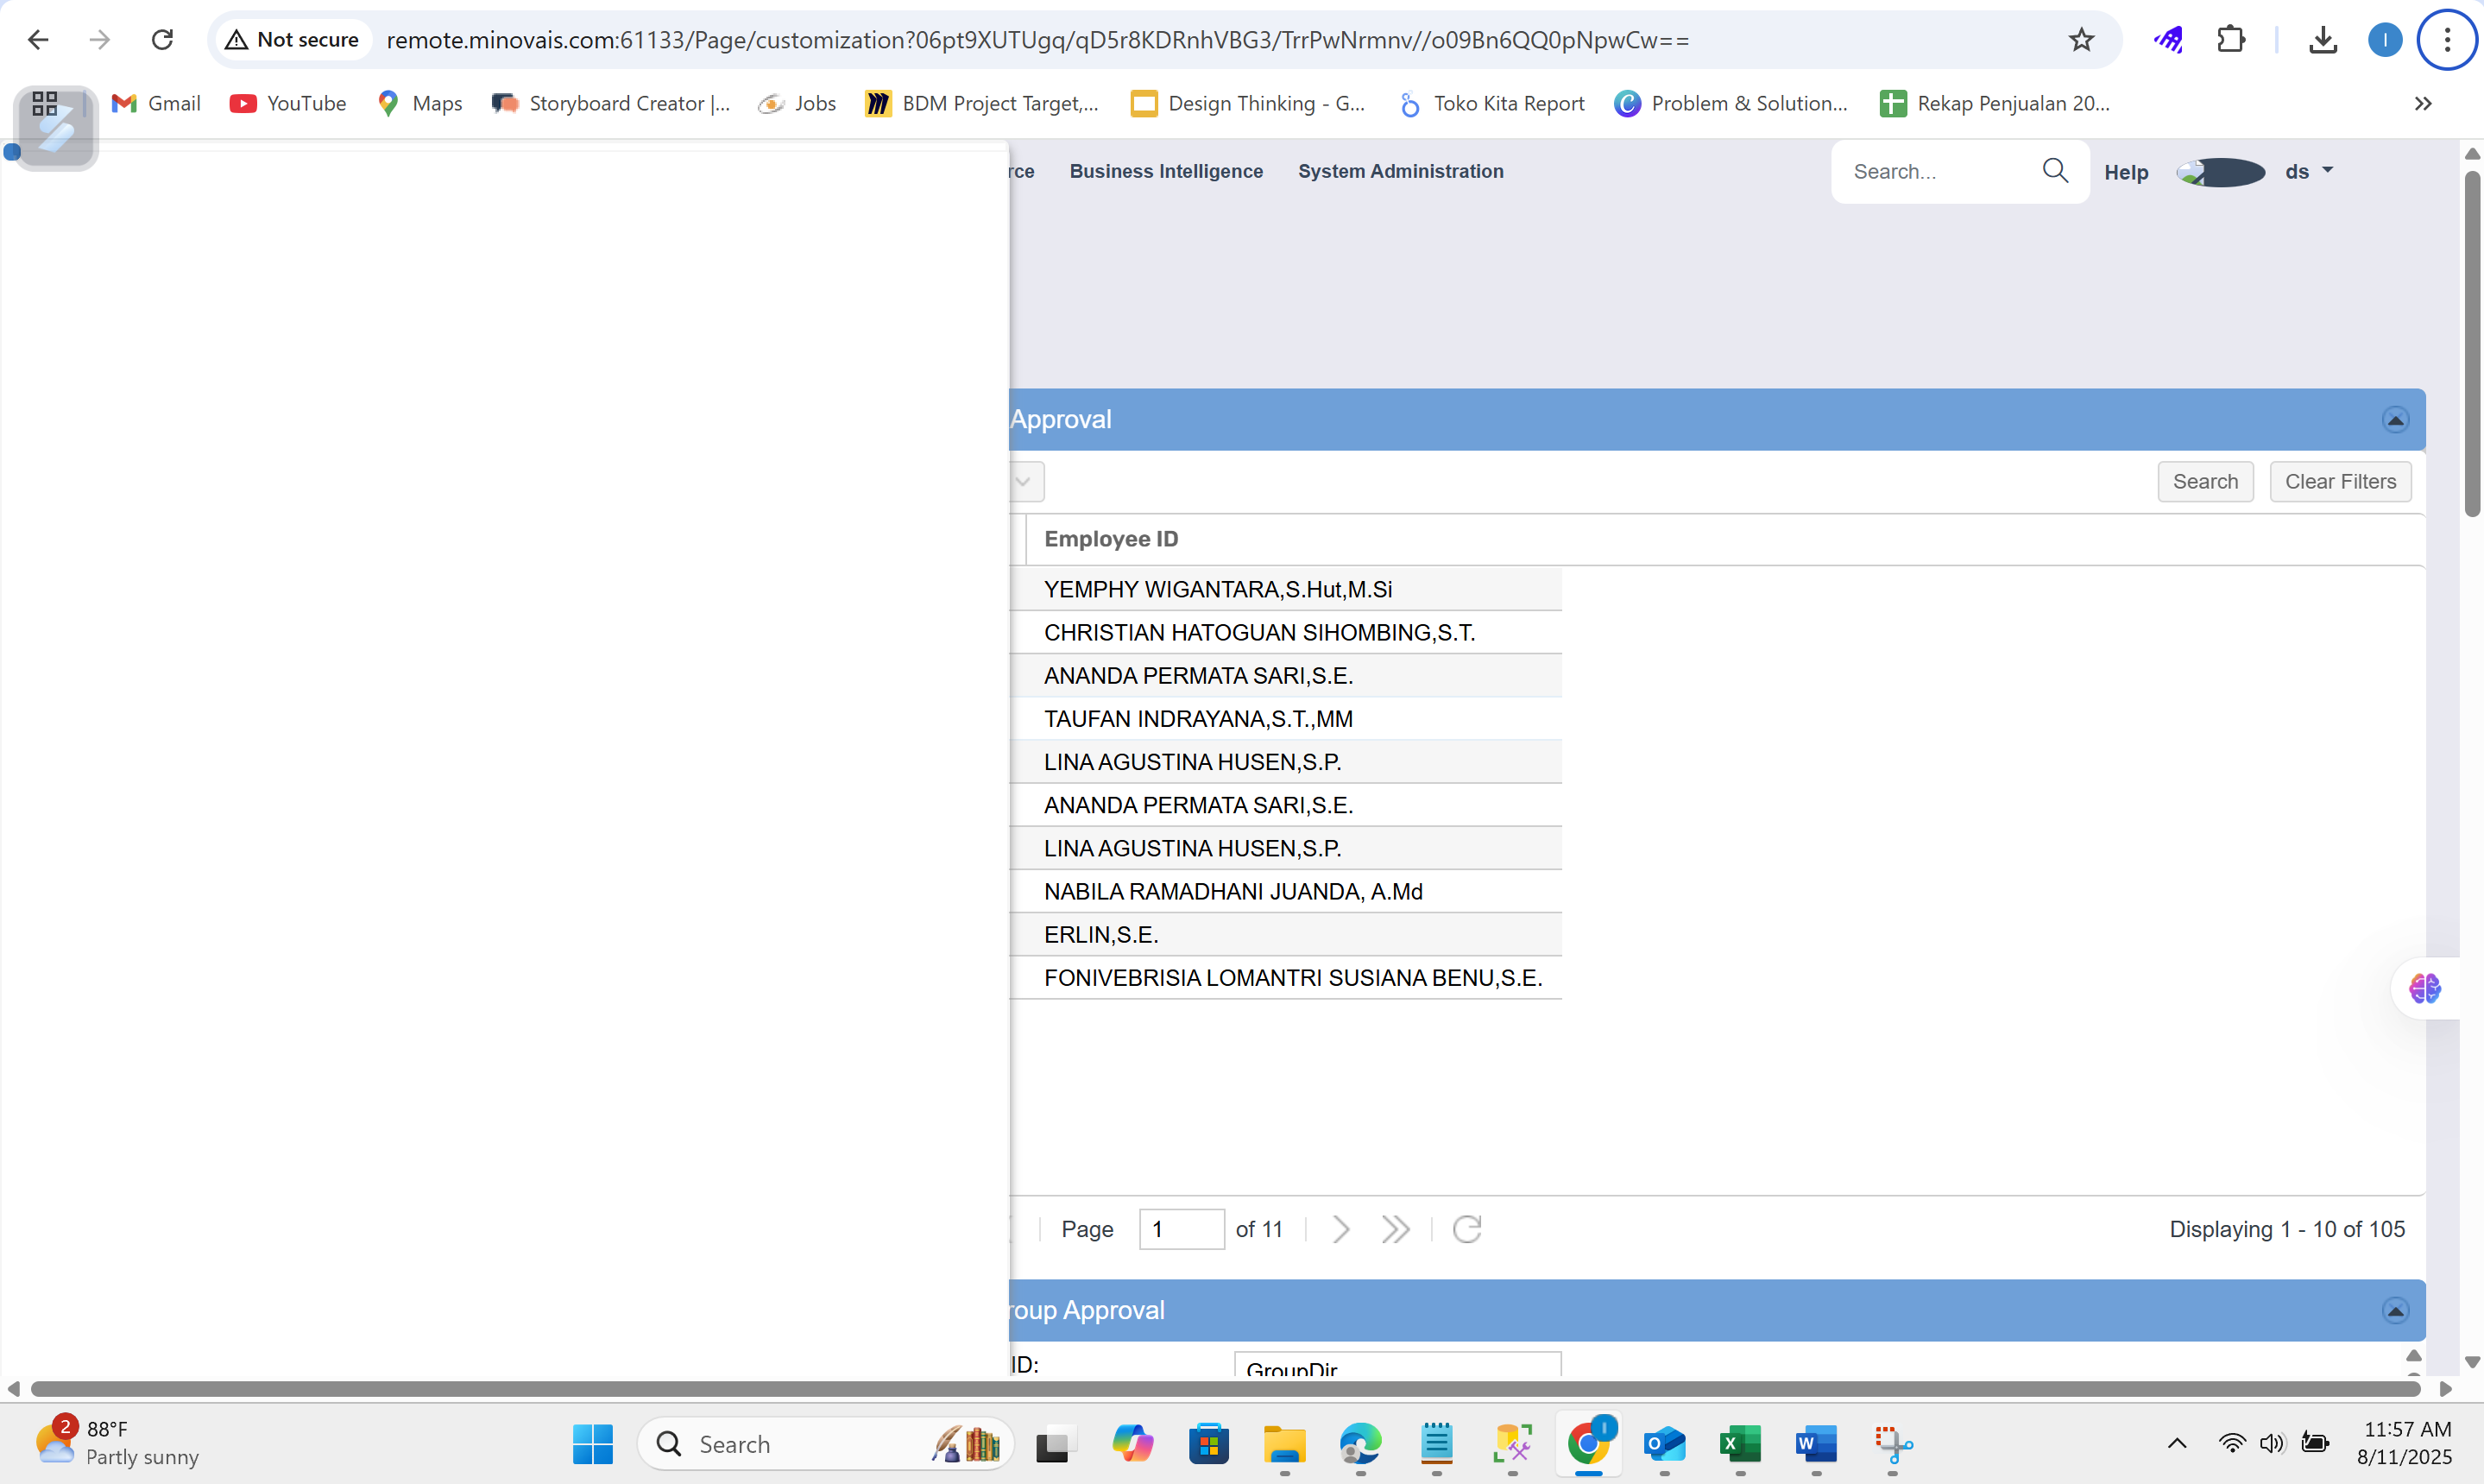2484x1484 pixels.
Task: Select row TAUFAN INDRAYANA,S.T.,MM
Action: tap(1285, 719)
